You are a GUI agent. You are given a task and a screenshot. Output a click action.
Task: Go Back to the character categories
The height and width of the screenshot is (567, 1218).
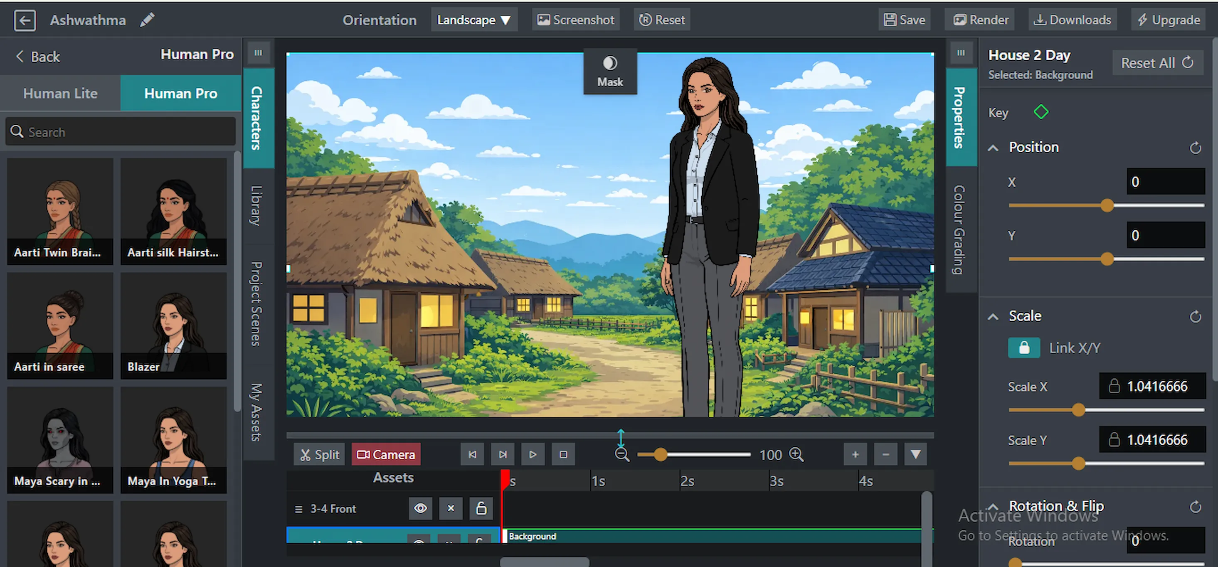pos(38,56)
